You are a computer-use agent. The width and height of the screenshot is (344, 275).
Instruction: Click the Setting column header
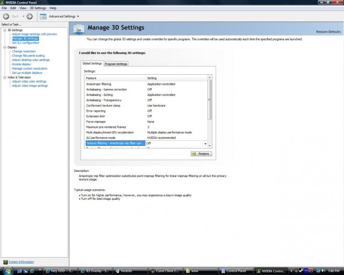(x=177, y=78)
